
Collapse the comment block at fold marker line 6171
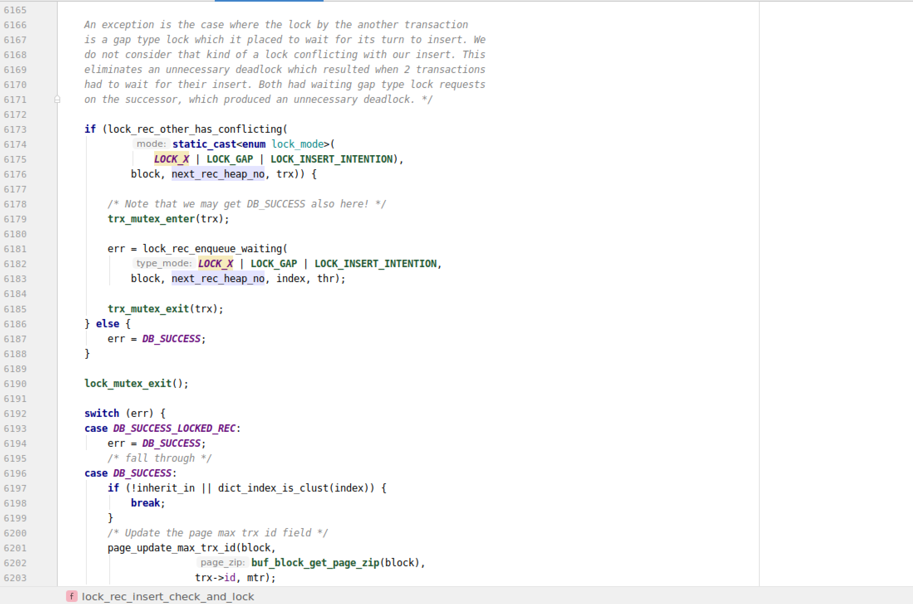(57, 100)
